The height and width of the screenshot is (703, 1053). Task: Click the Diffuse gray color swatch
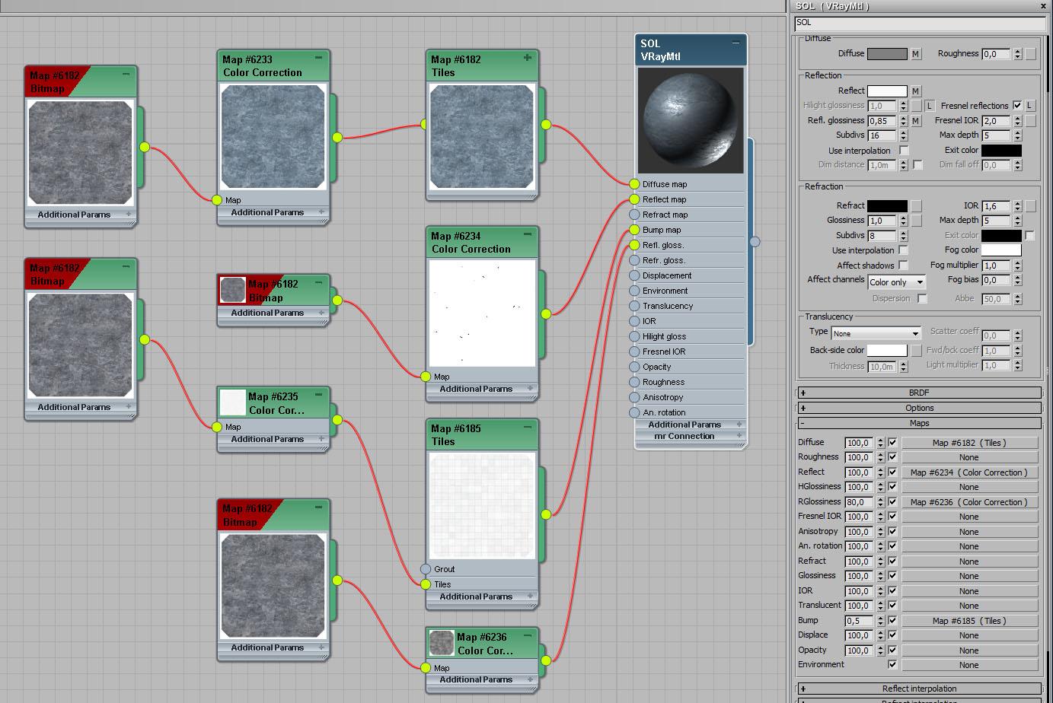[x=887, y=54]
